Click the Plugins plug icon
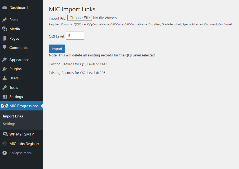239x169 pixels. [x=5, y=69]
